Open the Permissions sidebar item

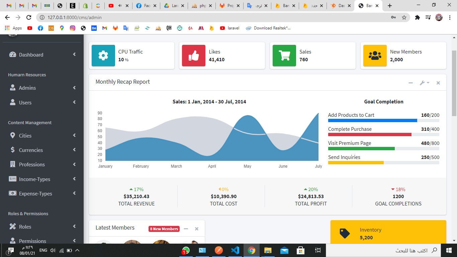point(42,241)
